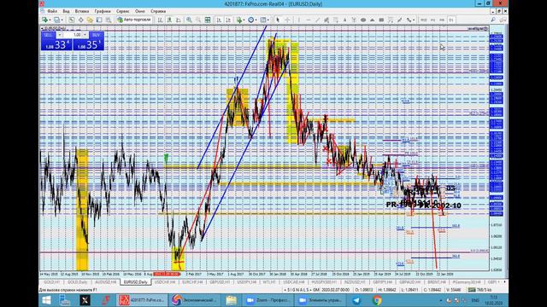Image resolution: width=547 pixels, height=307 pixels.
Task: Expand the indicators dropdown arrow
Action: (244, 20)
